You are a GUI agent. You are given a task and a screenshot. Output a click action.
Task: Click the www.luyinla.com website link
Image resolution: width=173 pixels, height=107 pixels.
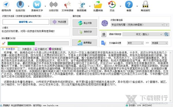pos(51,106)
